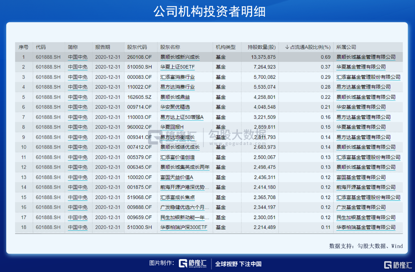
Task: Open 华泰柏瑞基金管理有限公司 company link
Action: point(366,227)
